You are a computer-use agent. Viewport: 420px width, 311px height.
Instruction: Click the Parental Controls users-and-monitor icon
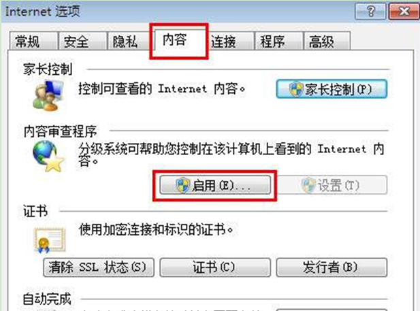pyautogui.click(x=48, y=95)
